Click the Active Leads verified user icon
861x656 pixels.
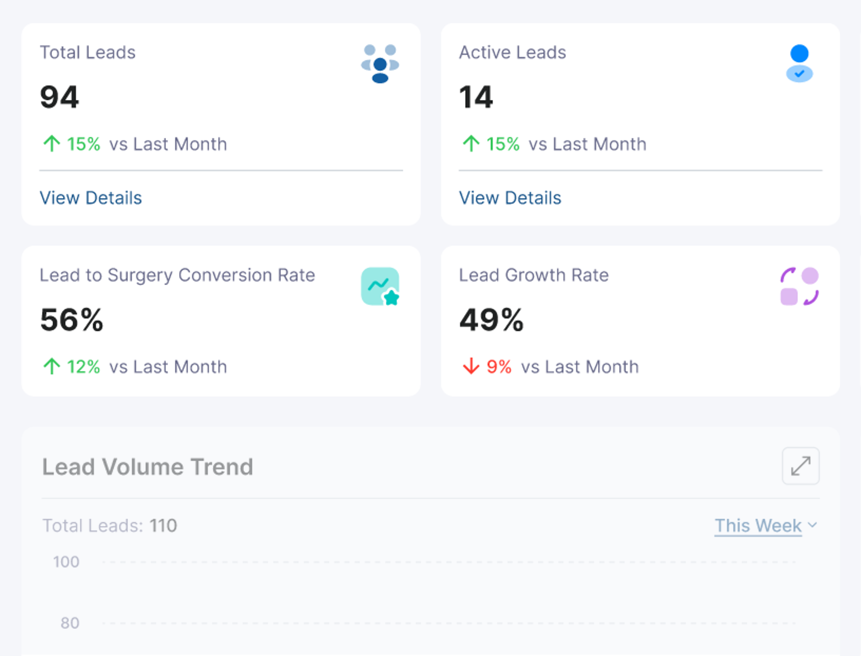point(799,64)
